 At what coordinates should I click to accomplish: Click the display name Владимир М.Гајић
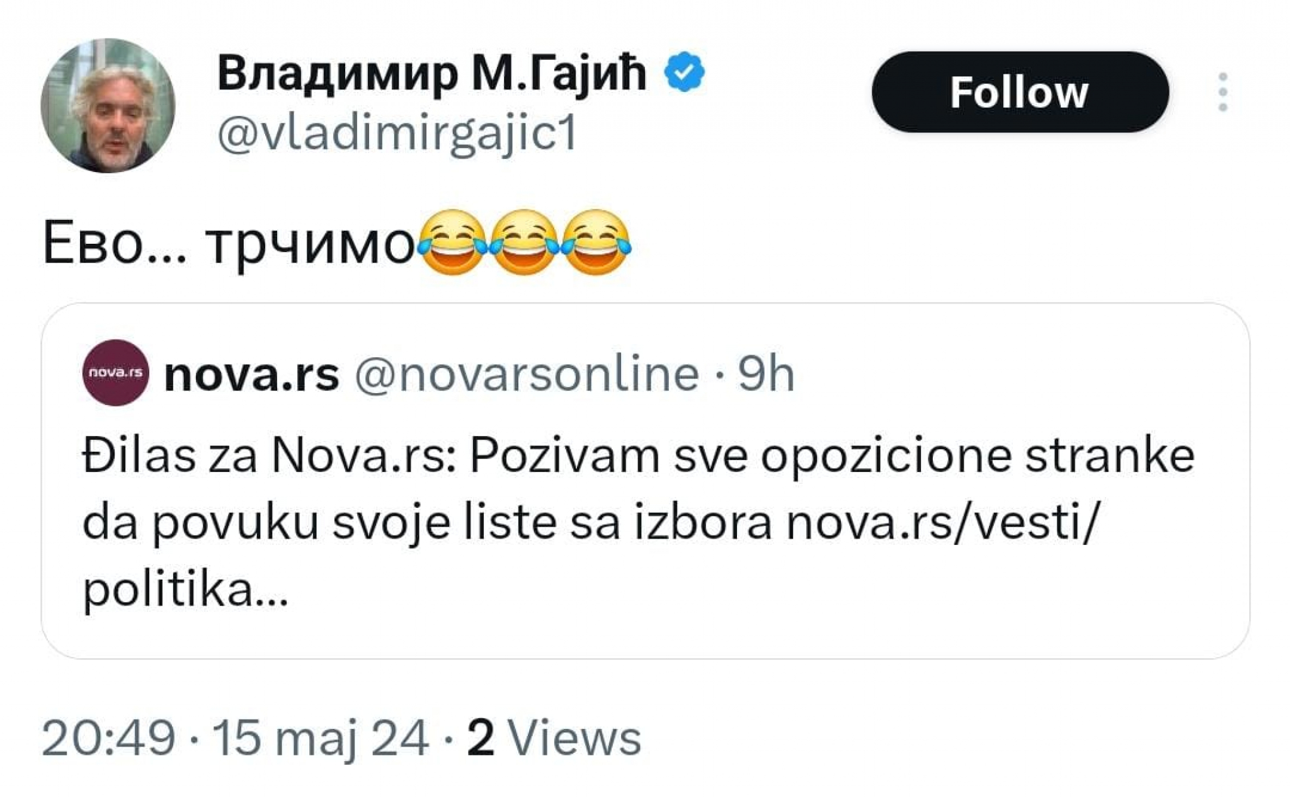431,73
